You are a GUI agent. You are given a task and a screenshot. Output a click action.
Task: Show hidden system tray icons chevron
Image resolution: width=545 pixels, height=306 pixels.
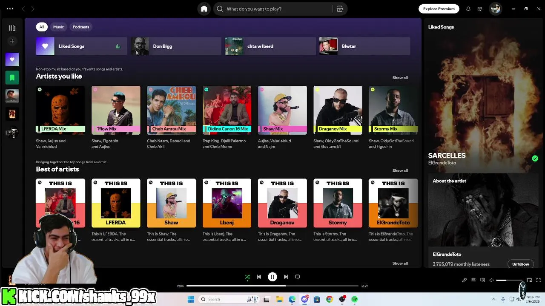(494, 299)
